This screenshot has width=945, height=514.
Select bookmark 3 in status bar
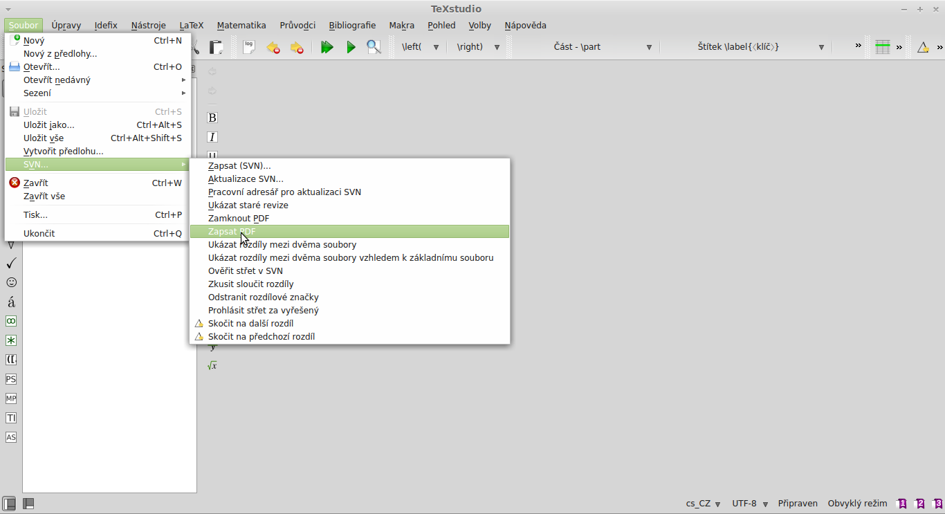click(x=937, y=504)
